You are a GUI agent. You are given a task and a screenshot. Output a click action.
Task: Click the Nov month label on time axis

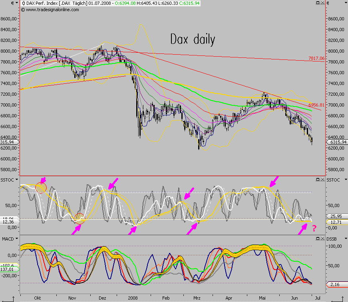point(72,298)
